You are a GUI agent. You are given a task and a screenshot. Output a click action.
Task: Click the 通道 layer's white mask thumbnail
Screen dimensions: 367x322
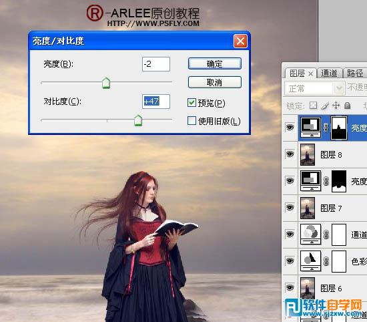click(339, 235)
